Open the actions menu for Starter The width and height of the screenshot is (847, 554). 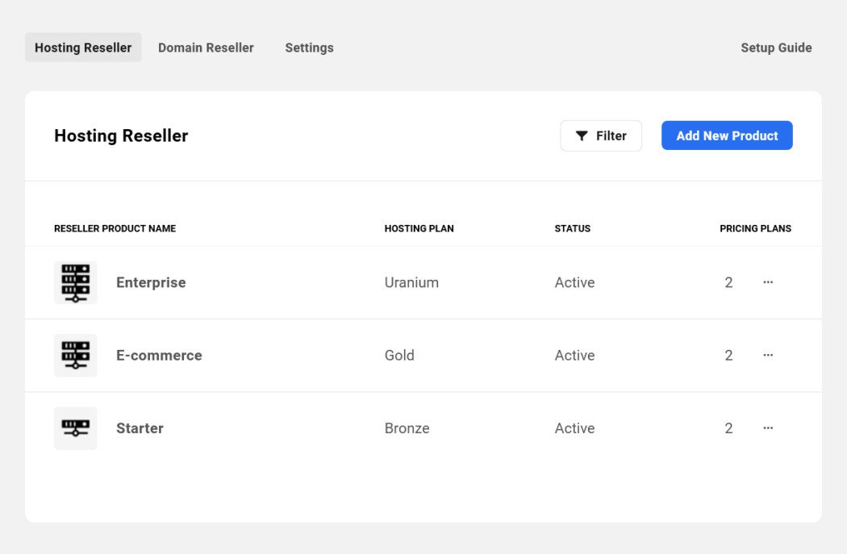767,427
